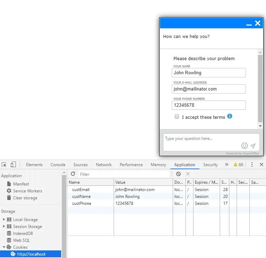Click the terms info icon
Image resolution: width=266 pixels, height=258 pixels.
click(x=230, y=116)
